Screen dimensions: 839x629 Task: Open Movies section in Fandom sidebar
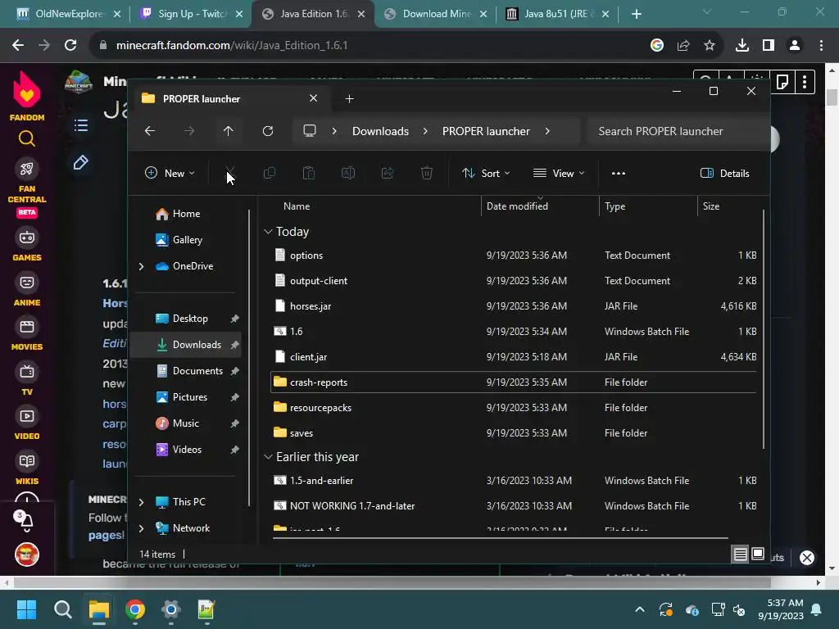coord(27,335)
